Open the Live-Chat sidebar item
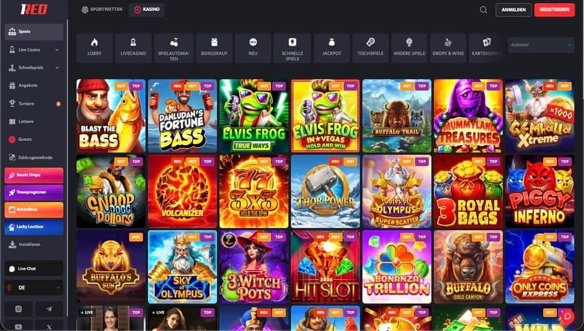The width and height of the screenshot is (584, 331). [34, 268]
